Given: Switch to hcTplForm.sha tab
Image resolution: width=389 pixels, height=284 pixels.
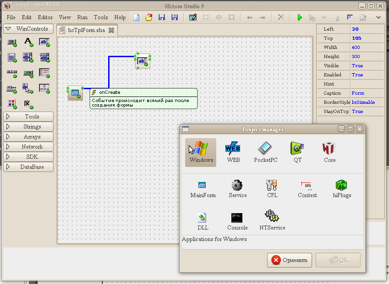Looking at the screenshot, I should 86,31.
